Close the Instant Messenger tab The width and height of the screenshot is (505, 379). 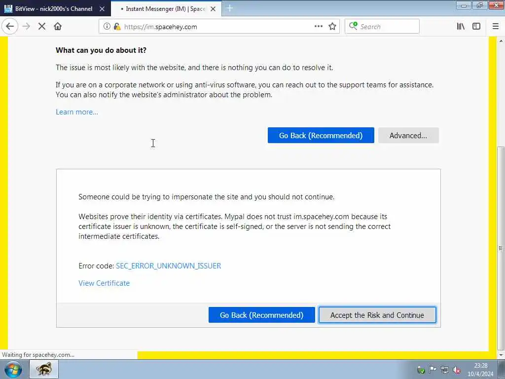pos(213,9)
